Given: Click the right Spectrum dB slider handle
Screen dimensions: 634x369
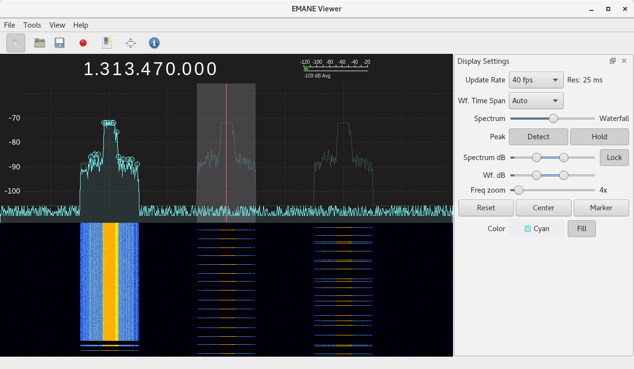Looking at the screenshot, I should 563,158.
